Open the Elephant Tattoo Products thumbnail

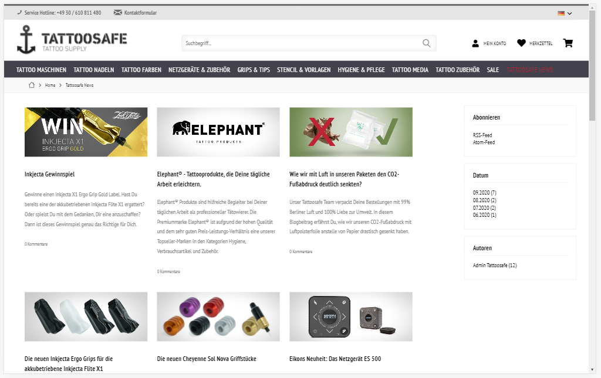click(x=218, y=132)
